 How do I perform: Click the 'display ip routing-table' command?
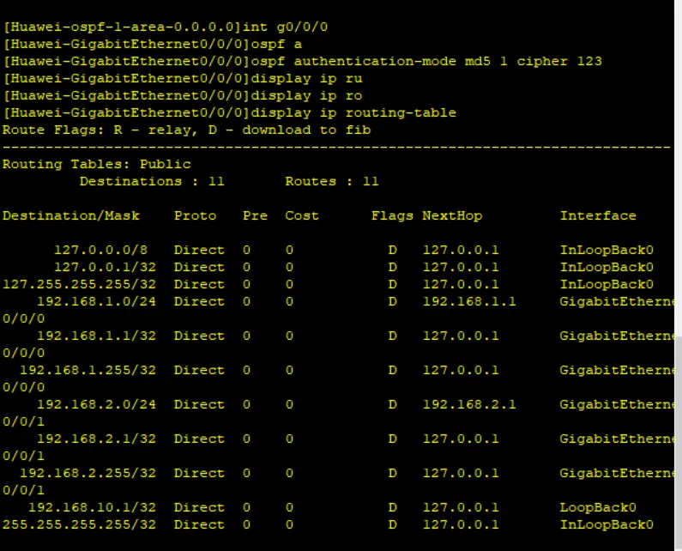(353, 112)
